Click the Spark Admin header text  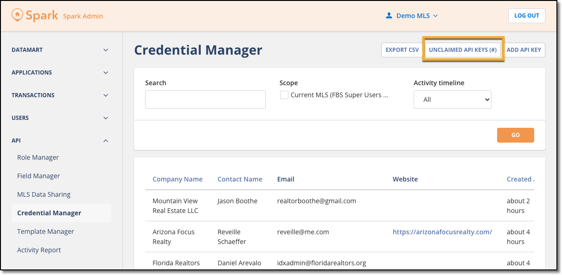[83, 16]
